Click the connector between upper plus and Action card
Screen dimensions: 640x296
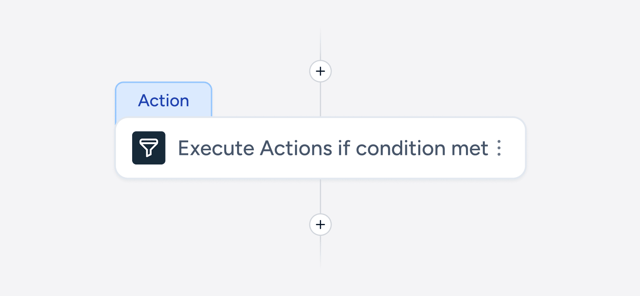coord(320,99)
